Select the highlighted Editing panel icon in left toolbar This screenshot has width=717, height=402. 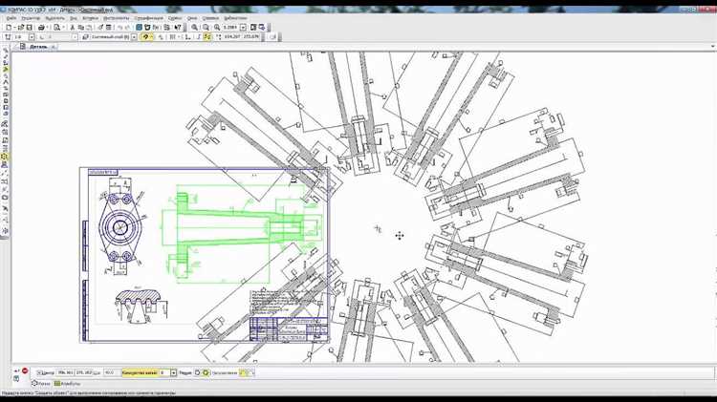coord(6,70)
